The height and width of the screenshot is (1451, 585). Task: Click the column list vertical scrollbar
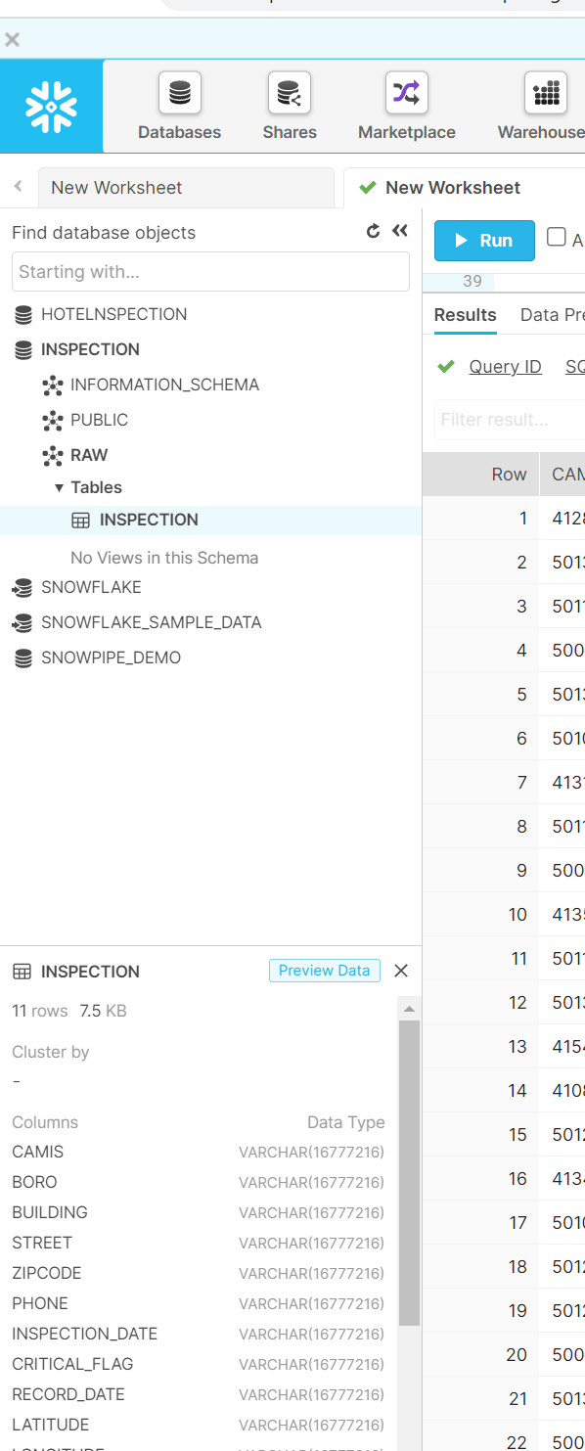(409, 1174)
